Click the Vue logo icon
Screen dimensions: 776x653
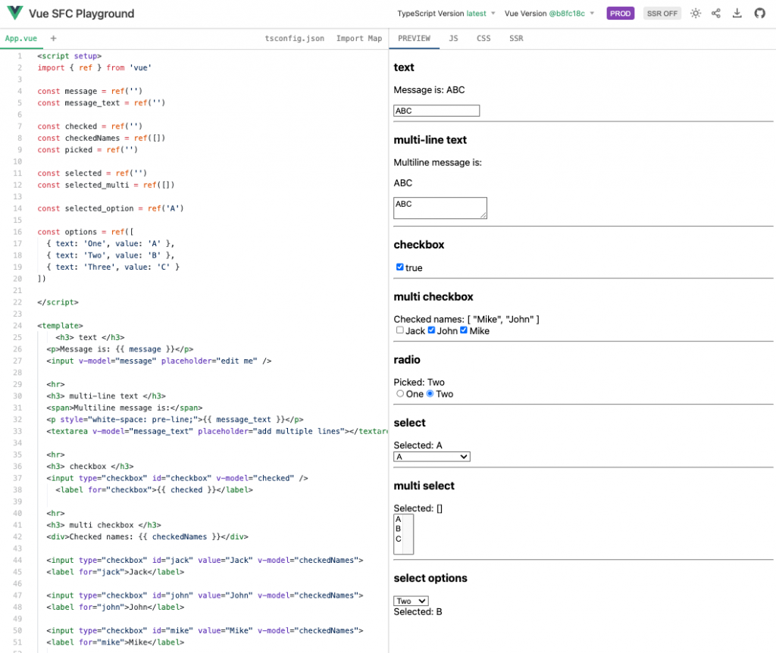pyautogui.click(x=15, y=13)
